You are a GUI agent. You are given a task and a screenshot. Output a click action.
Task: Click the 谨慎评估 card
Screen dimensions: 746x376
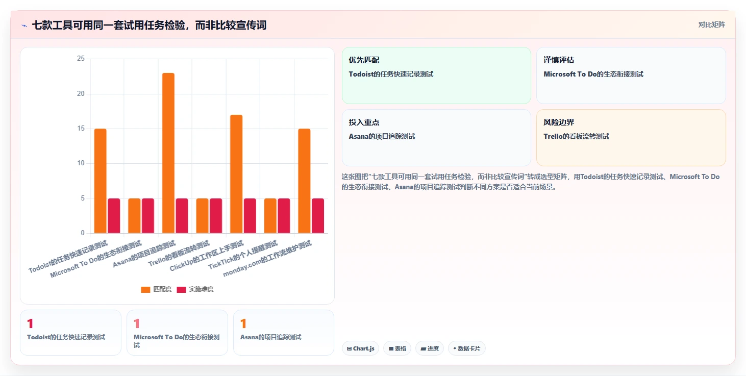point(631,76)
